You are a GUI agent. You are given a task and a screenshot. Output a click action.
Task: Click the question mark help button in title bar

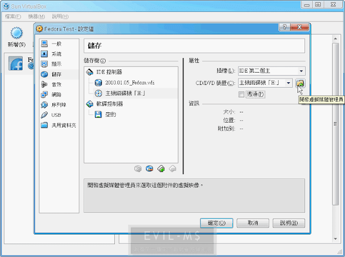(x=285, y=27)
